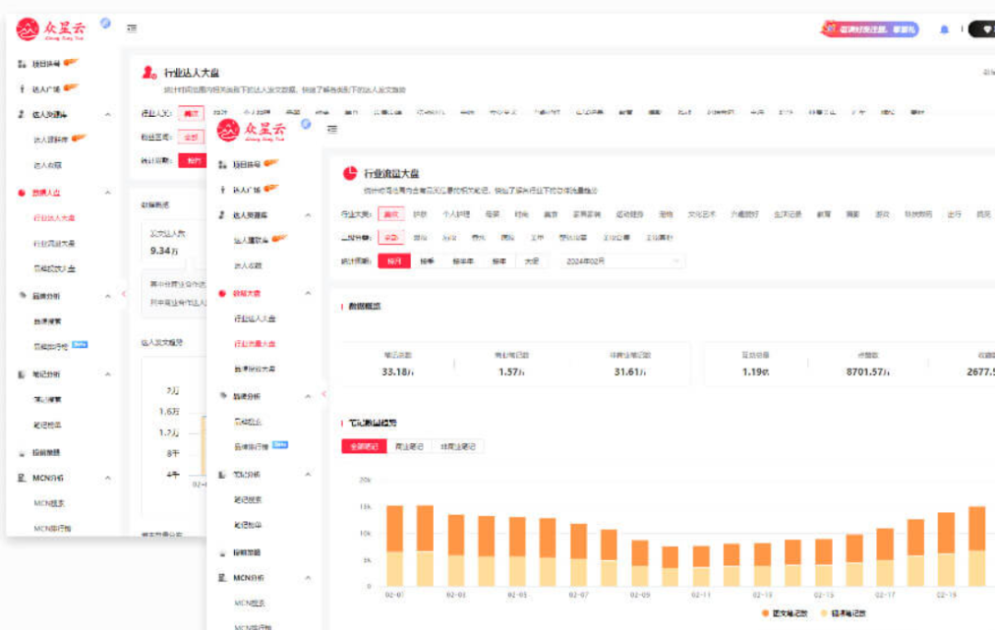Select the 运动健身 industry category
This screenshot has width=995, height=630.
[x=629, y=215]
